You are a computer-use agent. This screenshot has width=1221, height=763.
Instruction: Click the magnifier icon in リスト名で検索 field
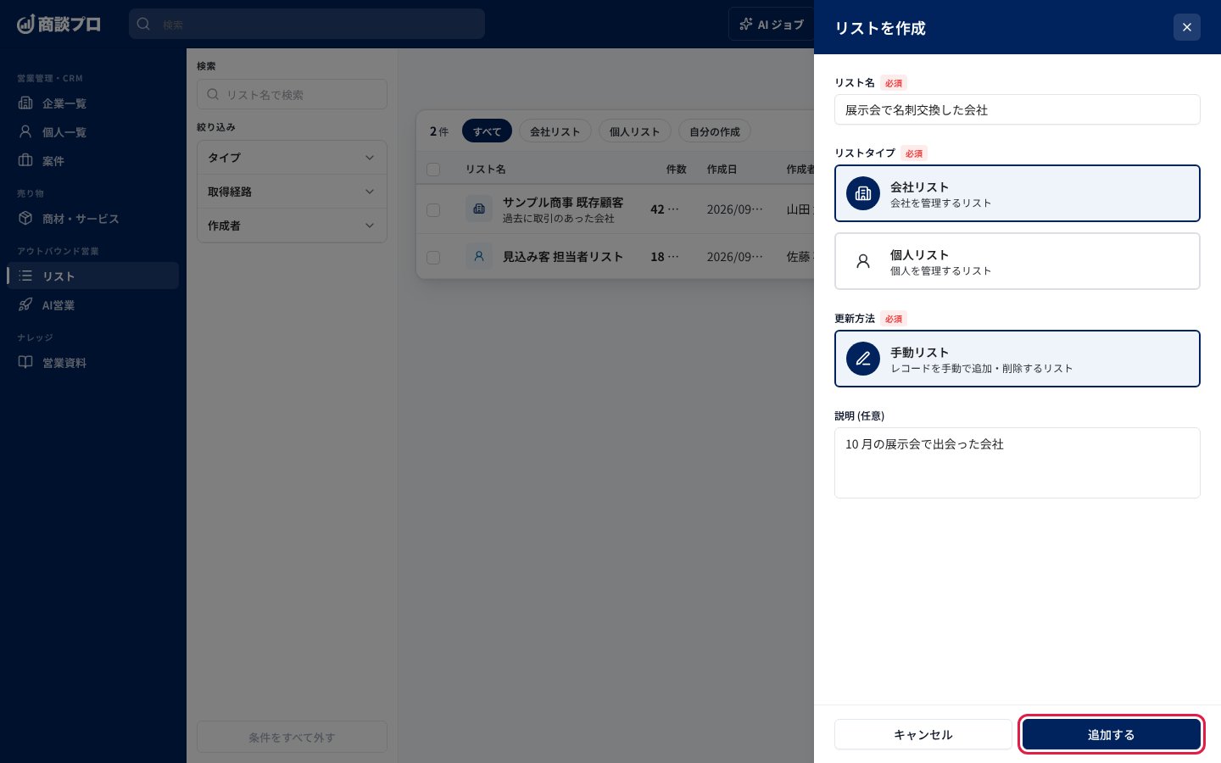tap(213, 95)
